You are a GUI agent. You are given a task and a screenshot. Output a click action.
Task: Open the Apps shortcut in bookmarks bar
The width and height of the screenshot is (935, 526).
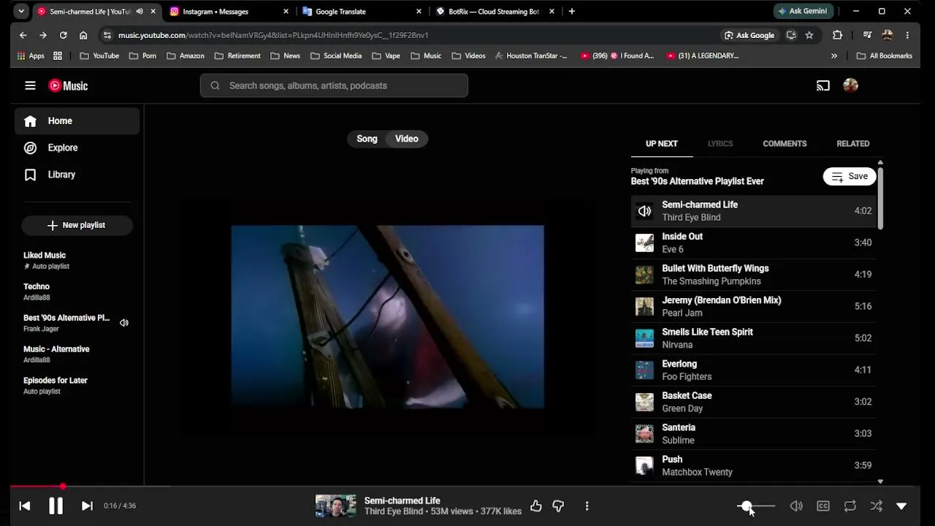point(30,56)
